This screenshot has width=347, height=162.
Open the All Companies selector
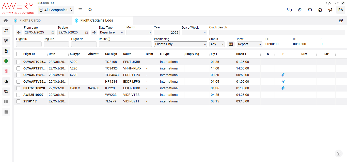pos(56,10)
